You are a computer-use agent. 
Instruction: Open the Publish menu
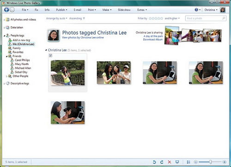61,10
